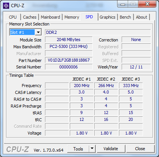Click the Part Number label
Screen dimensions: 159x157
pyautogui.click(x=30, y=60)
